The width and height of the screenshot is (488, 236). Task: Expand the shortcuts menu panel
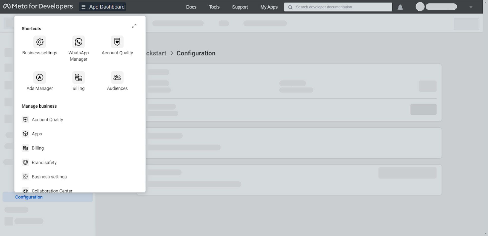tap(134, 26)
